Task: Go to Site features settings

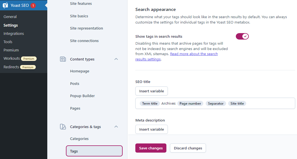Action: pyautogui.click(x=81, y=4)
